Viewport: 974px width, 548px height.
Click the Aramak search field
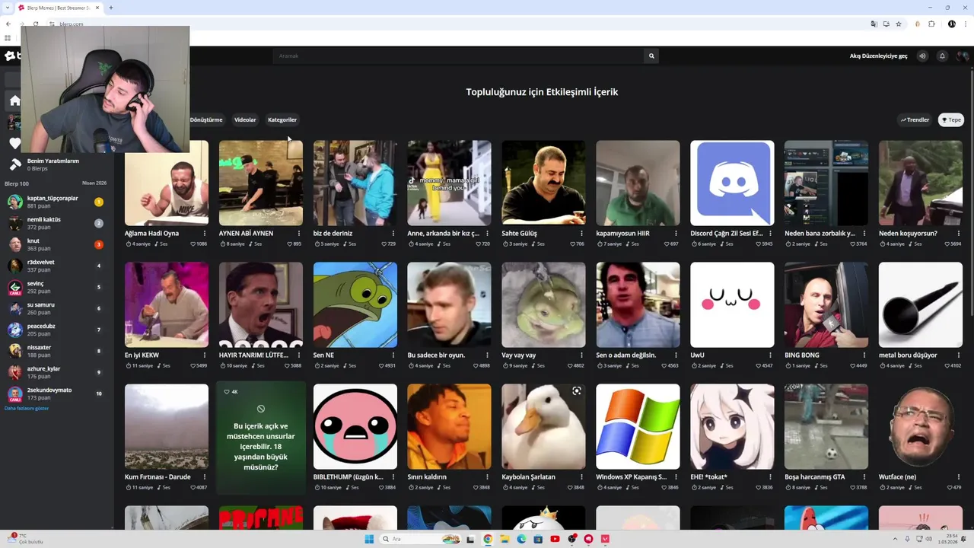[459, 56]
